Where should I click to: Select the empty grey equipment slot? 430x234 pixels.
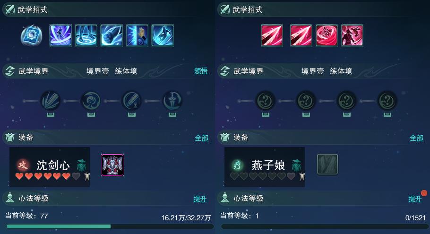[327, 165]
